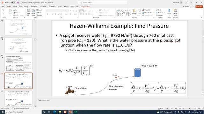Click the Arrange button
Viewport: 204px width, 114px height.
[134, 12]
